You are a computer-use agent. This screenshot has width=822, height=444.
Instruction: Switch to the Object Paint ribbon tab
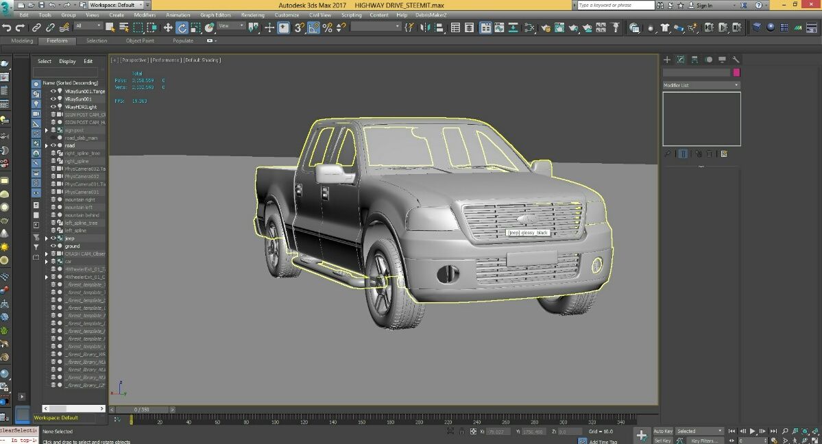(x=140, y=40)
